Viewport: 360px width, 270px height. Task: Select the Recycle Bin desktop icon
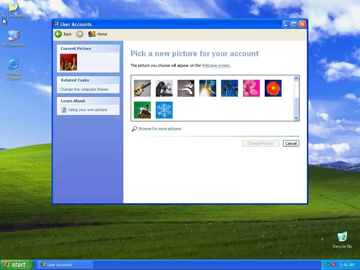(342, 240)
